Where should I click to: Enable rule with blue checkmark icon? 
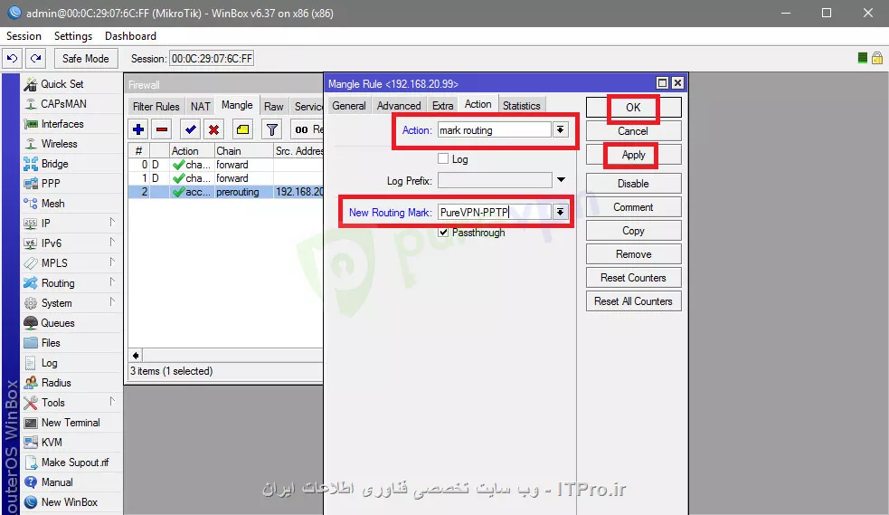click(x=191, y=130)
